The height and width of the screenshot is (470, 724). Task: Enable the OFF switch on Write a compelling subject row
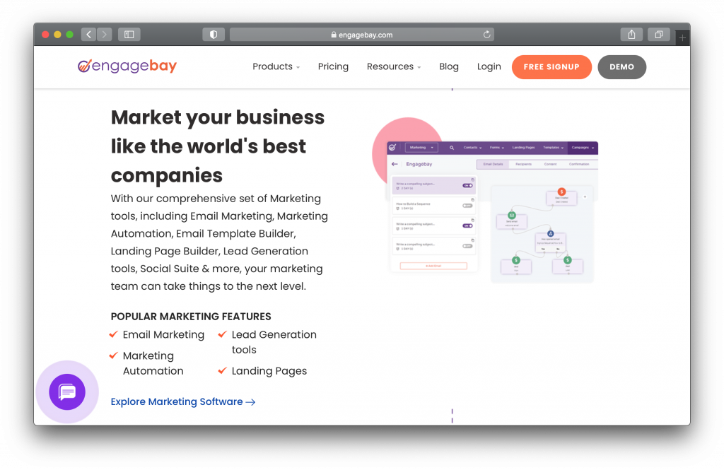pyautogui.click(x=468, y=246)
